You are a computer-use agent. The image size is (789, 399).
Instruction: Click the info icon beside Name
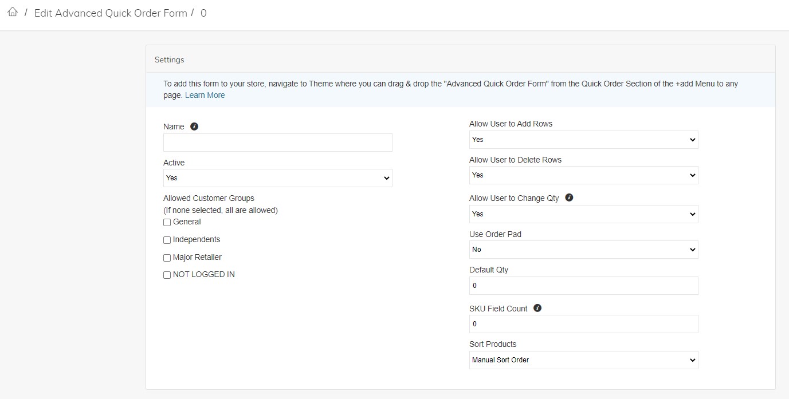coord(194,127)
